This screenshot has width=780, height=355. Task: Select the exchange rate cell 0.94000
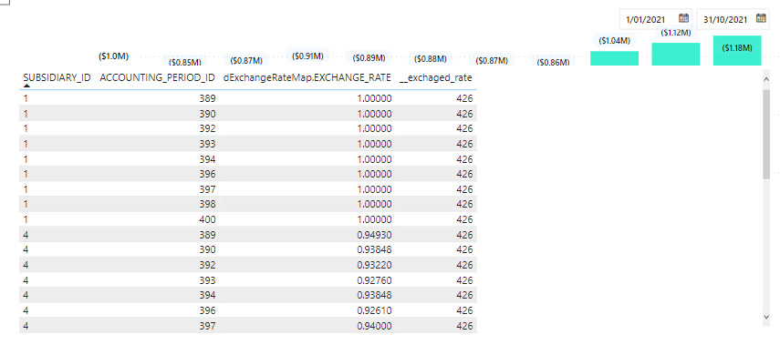pos(375,326)
